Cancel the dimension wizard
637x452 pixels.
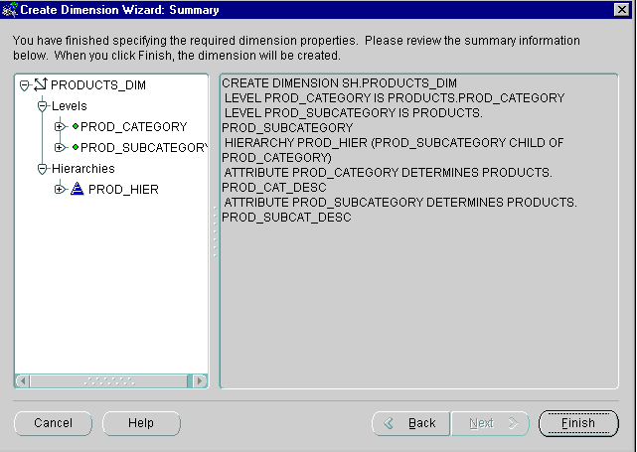coord(53,423)
